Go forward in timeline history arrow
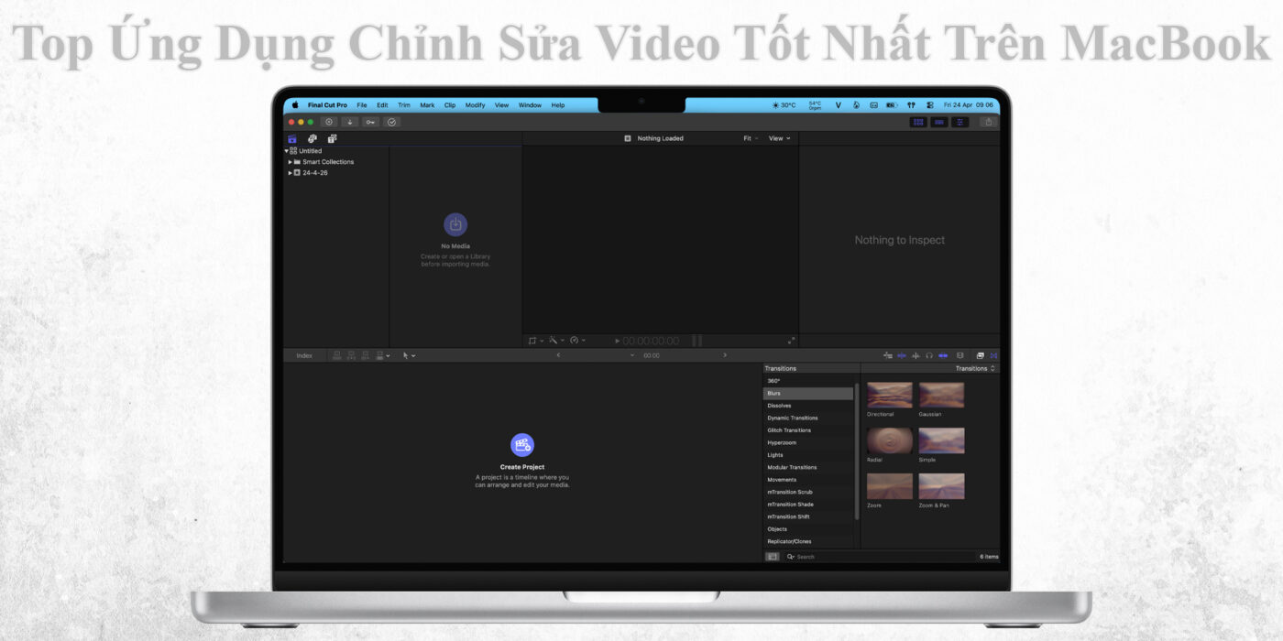 (725, 355)
